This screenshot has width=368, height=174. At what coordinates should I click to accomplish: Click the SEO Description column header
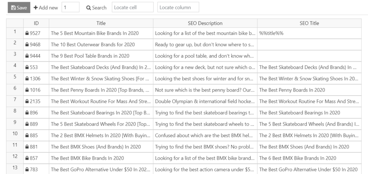click(x=205, y=23)
